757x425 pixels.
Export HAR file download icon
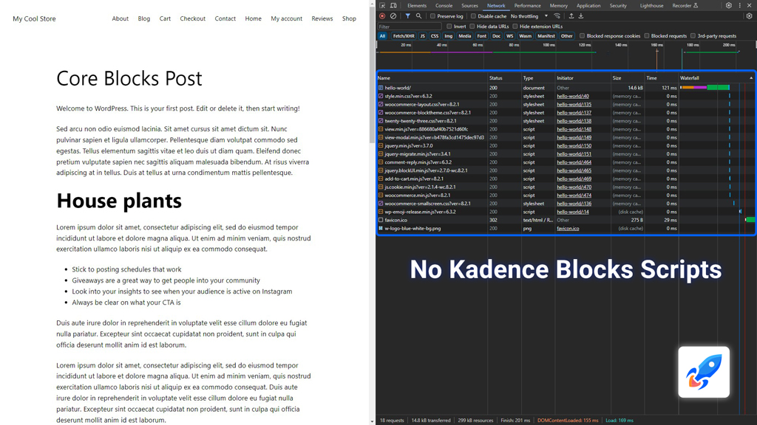pos(581,16)
